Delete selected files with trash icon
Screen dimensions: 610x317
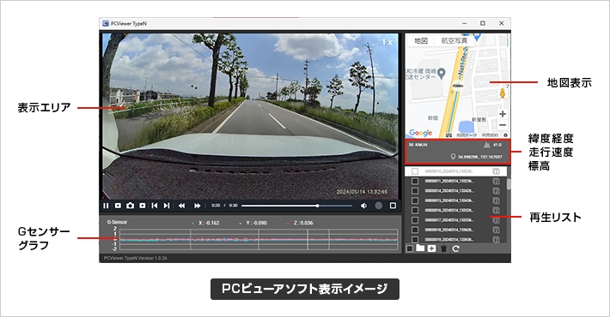[444, 248]
